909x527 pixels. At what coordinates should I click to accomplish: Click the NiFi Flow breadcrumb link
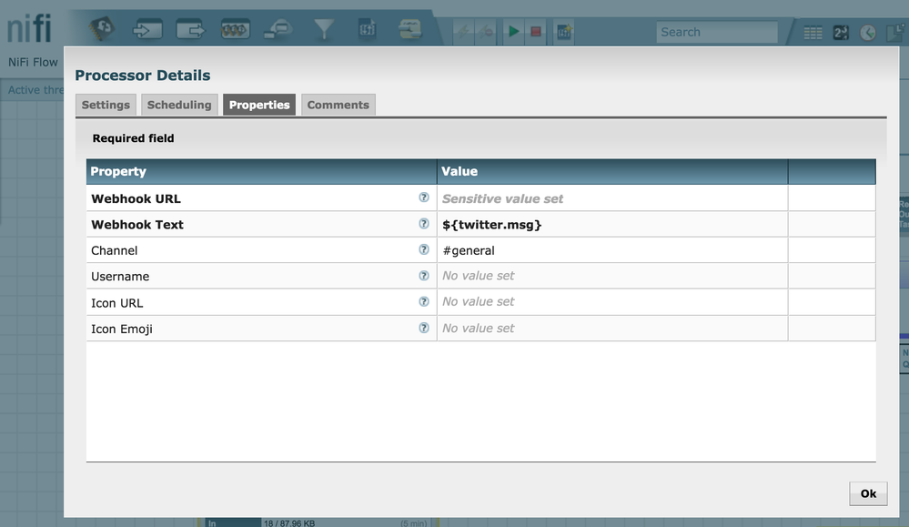coord(33,62)
